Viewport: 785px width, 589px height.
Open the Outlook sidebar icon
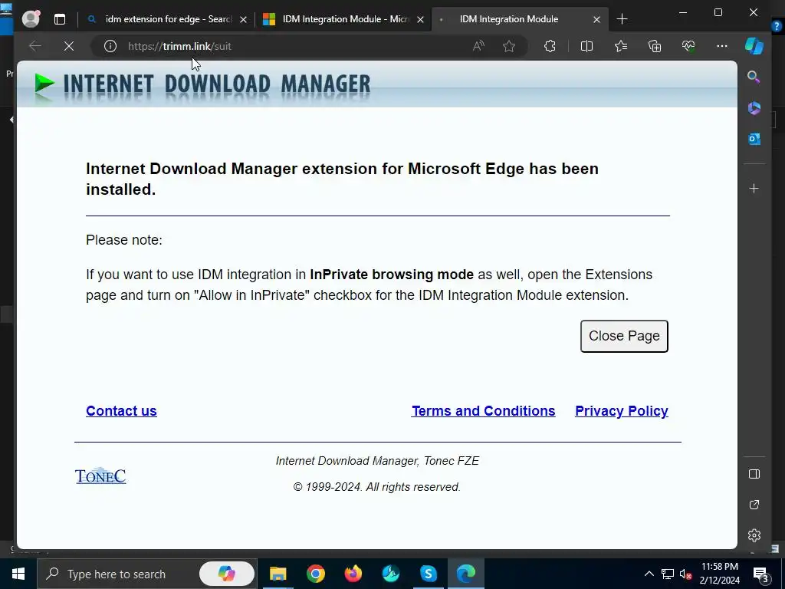click(754, 139)
